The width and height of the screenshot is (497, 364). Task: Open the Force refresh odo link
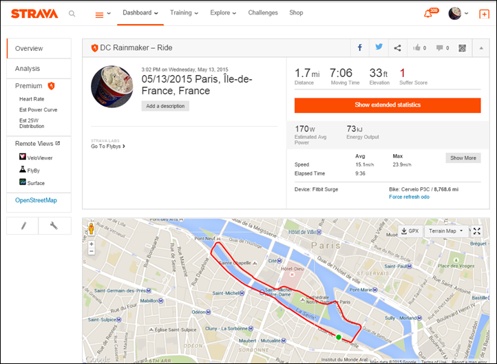click(x=409, y=197)
